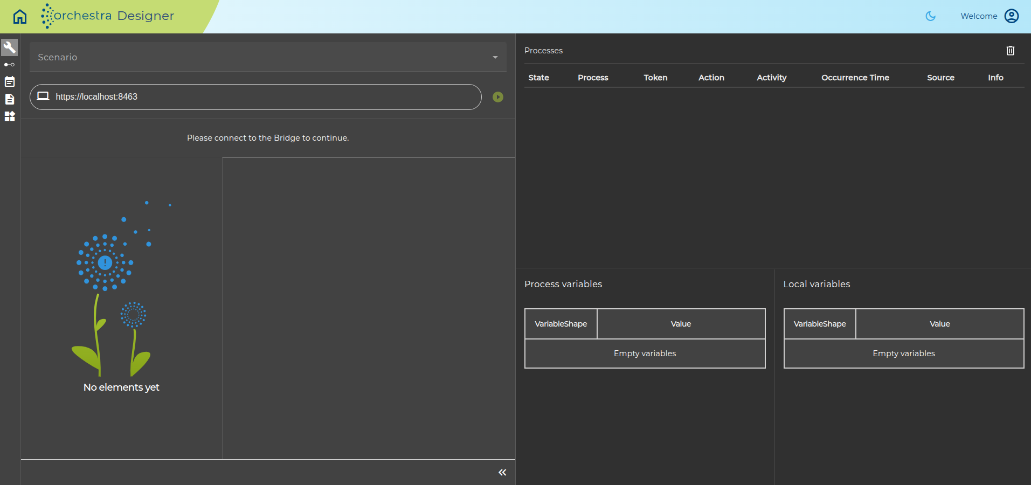The width and height of the screenshot is (1031, 485).
Task: Click the Scenario dropdown arrow
Action: click(495, 57)
